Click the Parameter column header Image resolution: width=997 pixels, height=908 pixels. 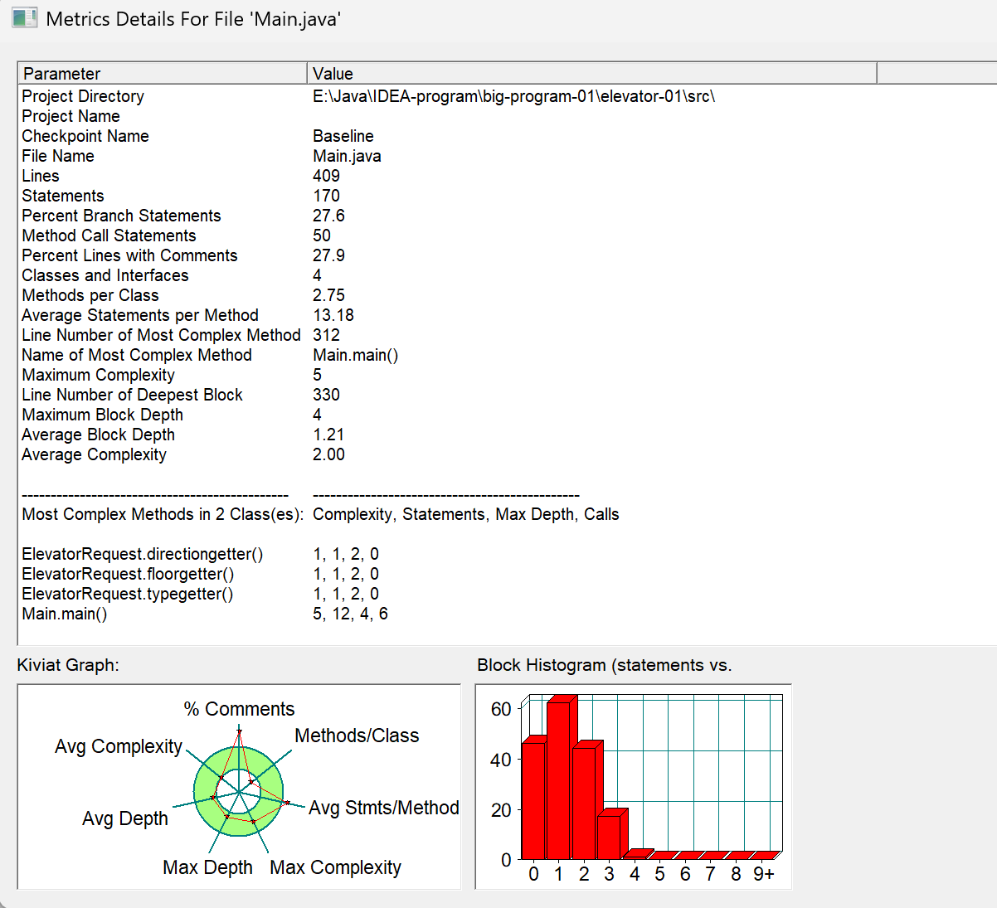pos(163,73)
